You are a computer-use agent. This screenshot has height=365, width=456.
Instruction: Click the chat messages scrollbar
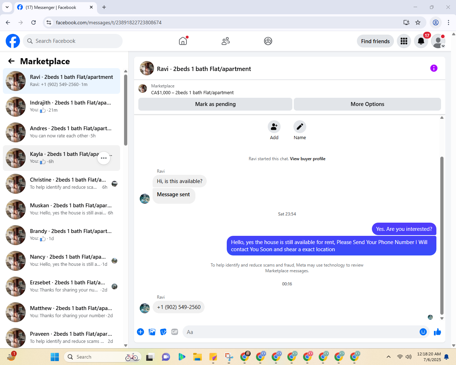[x=442, y=235]
